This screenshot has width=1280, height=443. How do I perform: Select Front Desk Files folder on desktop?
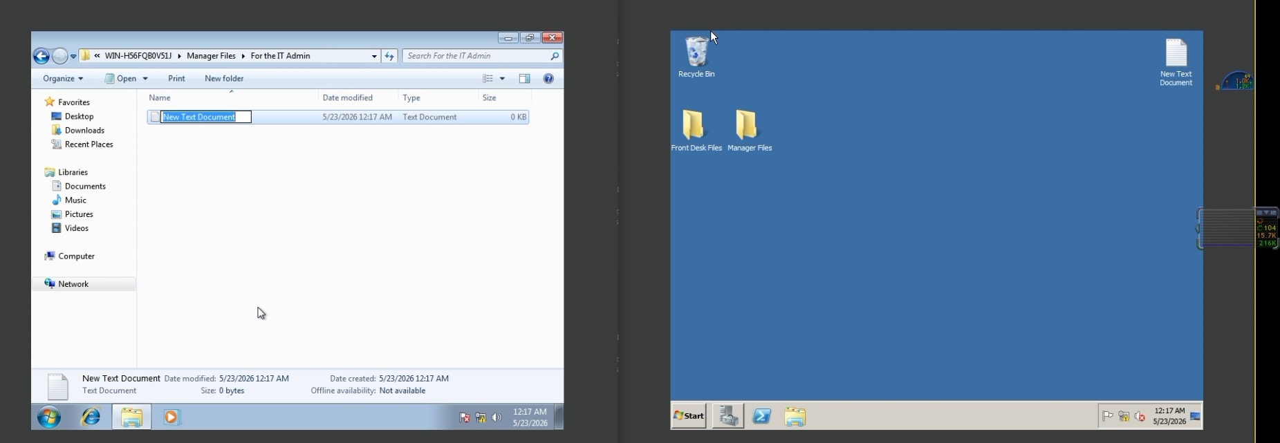click(696, 130)
